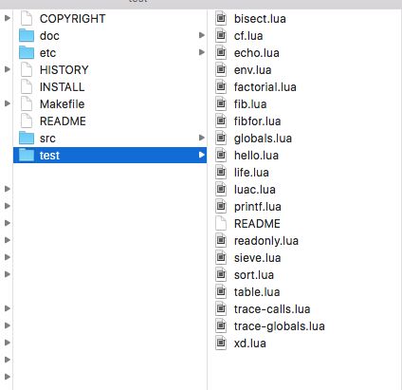
Task: Select the printf.lua file name
Action: tap(258, 207)
